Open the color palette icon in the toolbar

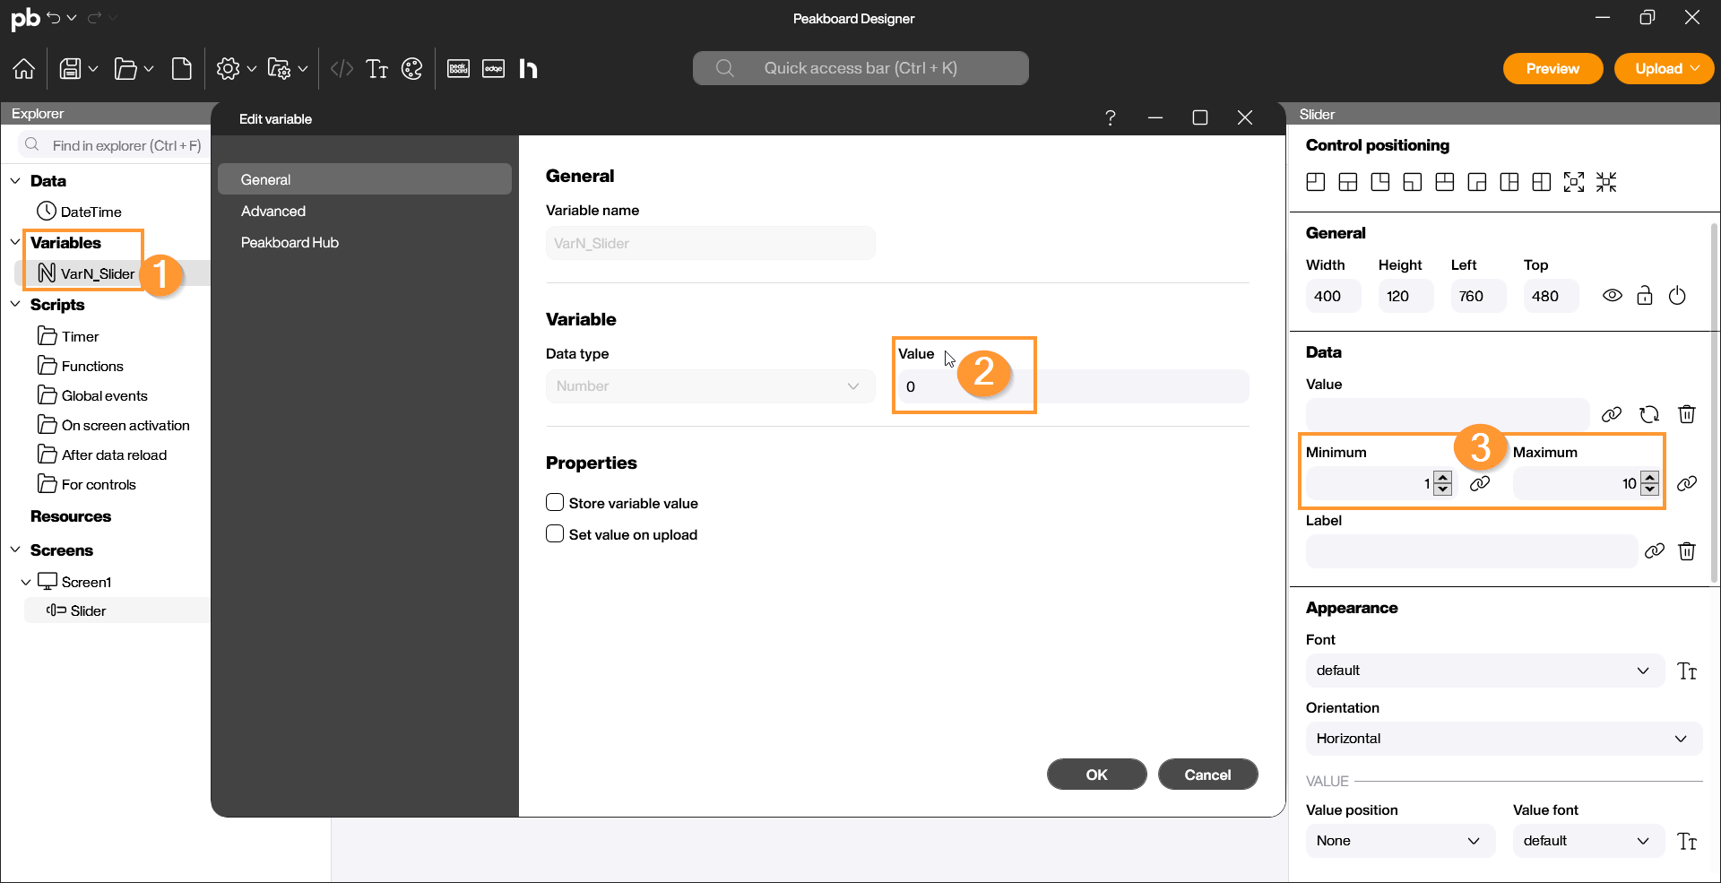tap(411, 69)
